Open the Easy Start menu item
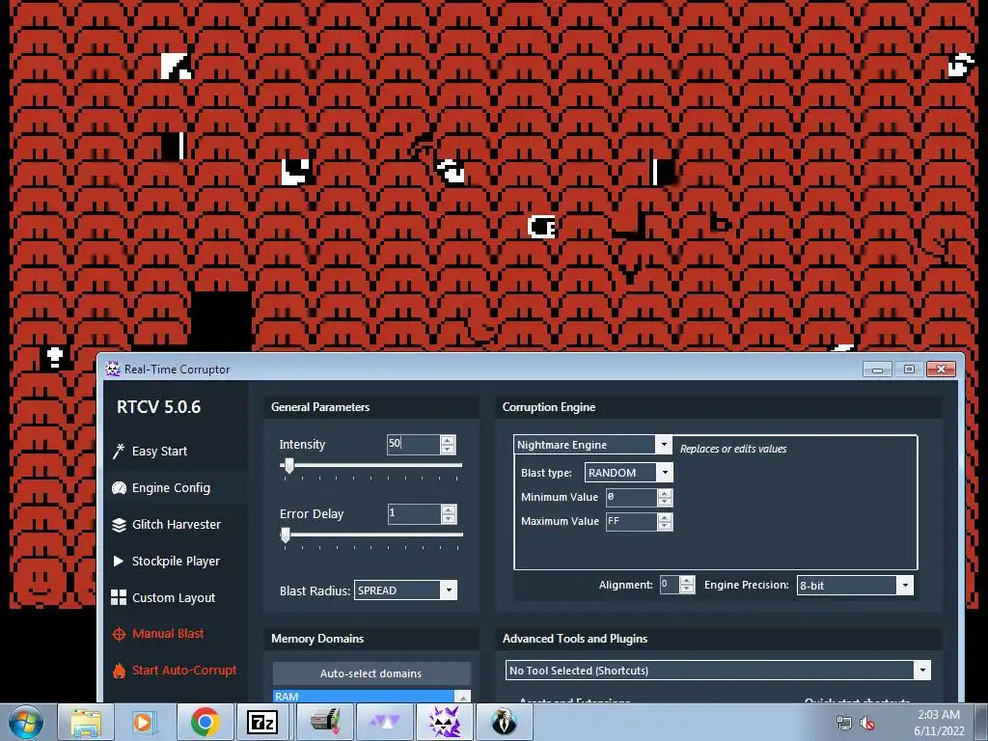Screen dimensions: 988x741 [159, 452]
